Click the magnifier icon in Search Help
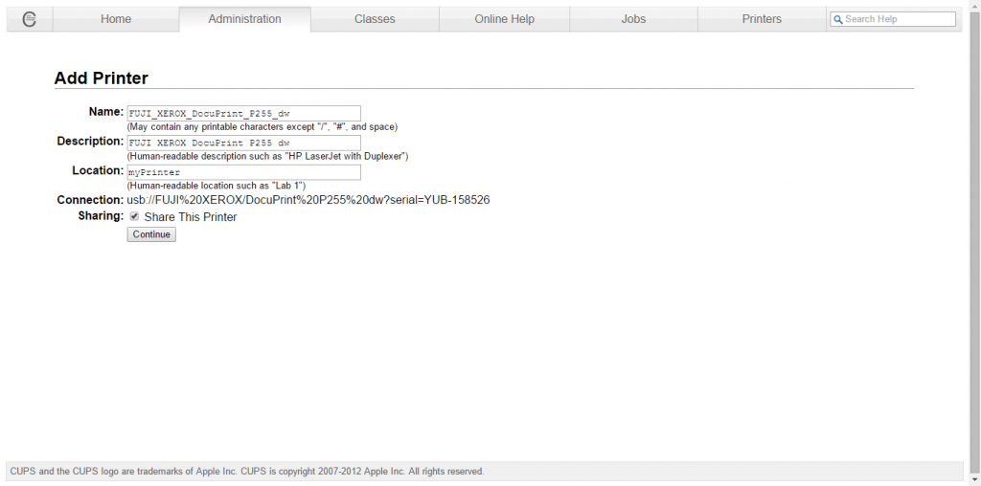The image size is (981, 486). (x=838, y=19)
